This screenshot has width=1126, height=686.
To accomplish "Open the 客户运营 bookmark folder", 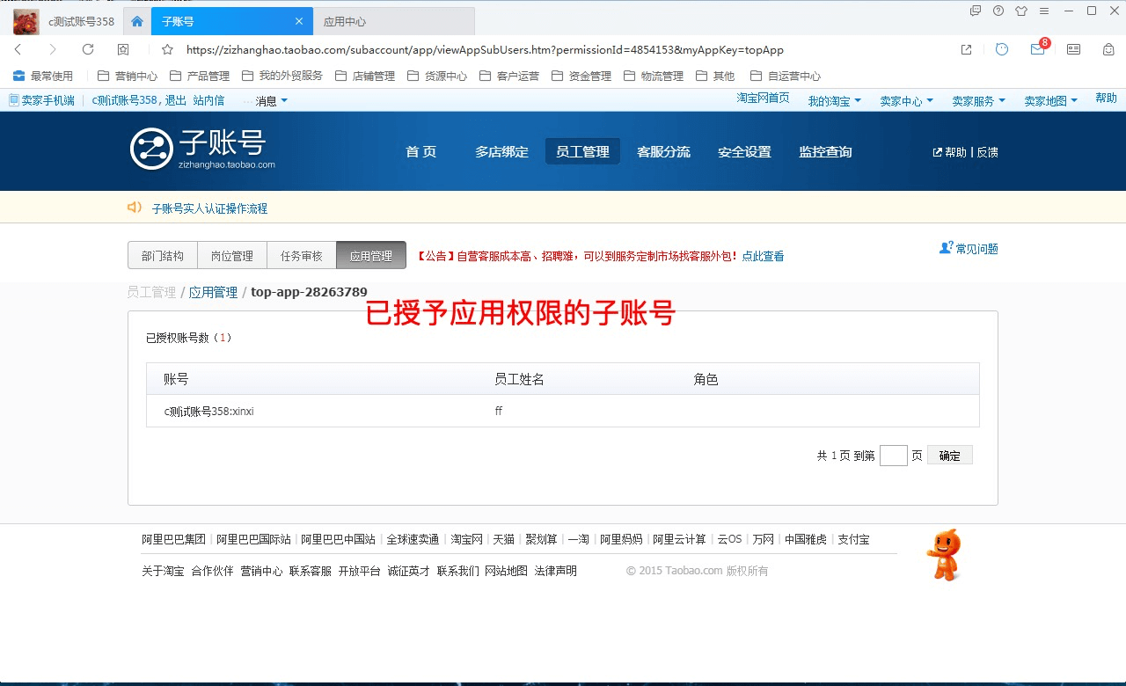I will pos(509,76).
